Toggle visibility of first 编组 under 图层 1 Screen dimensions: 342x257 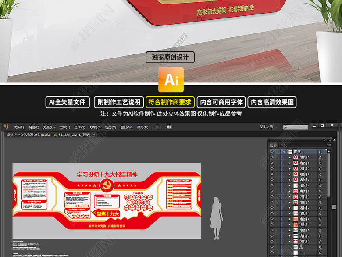[x=272, y=157]
